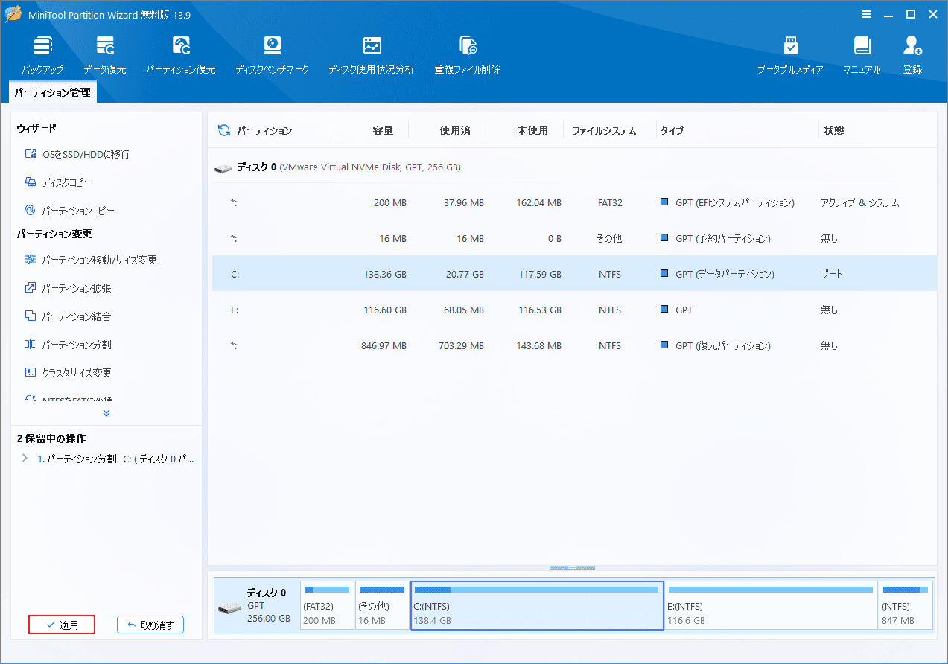The height and width of the screenshot is (664, 948).
Task: Choose パーティションコピー wizard
Action: [70, 211]
